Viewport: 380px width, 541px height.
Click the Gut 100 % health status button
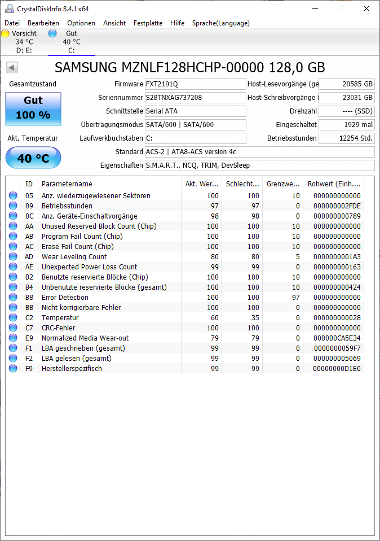(x=33, y=108)
